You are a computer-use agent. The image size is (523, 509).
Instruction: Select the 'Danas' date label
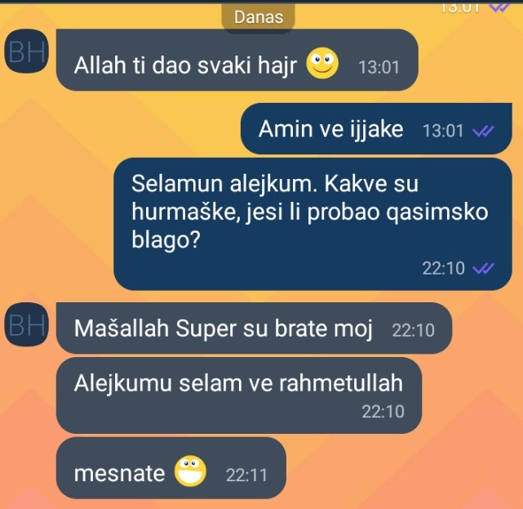[x=259, y=17]
